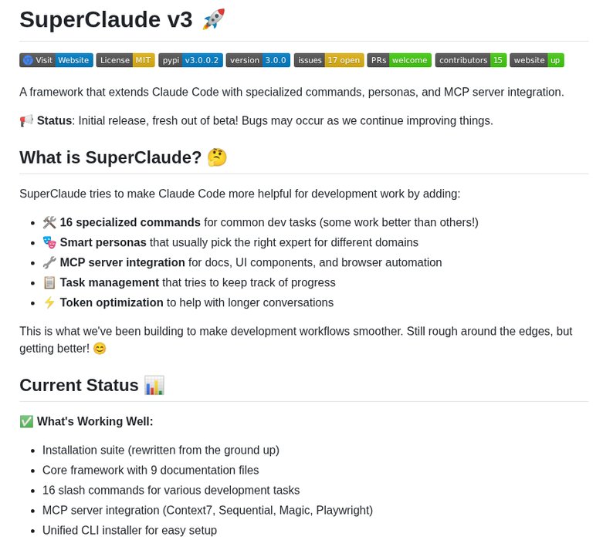Image resolution: width=603 pixels, height=540 pixels.
Task: Click the green checkmark before What's Working Well
Action: coord(26,421)
